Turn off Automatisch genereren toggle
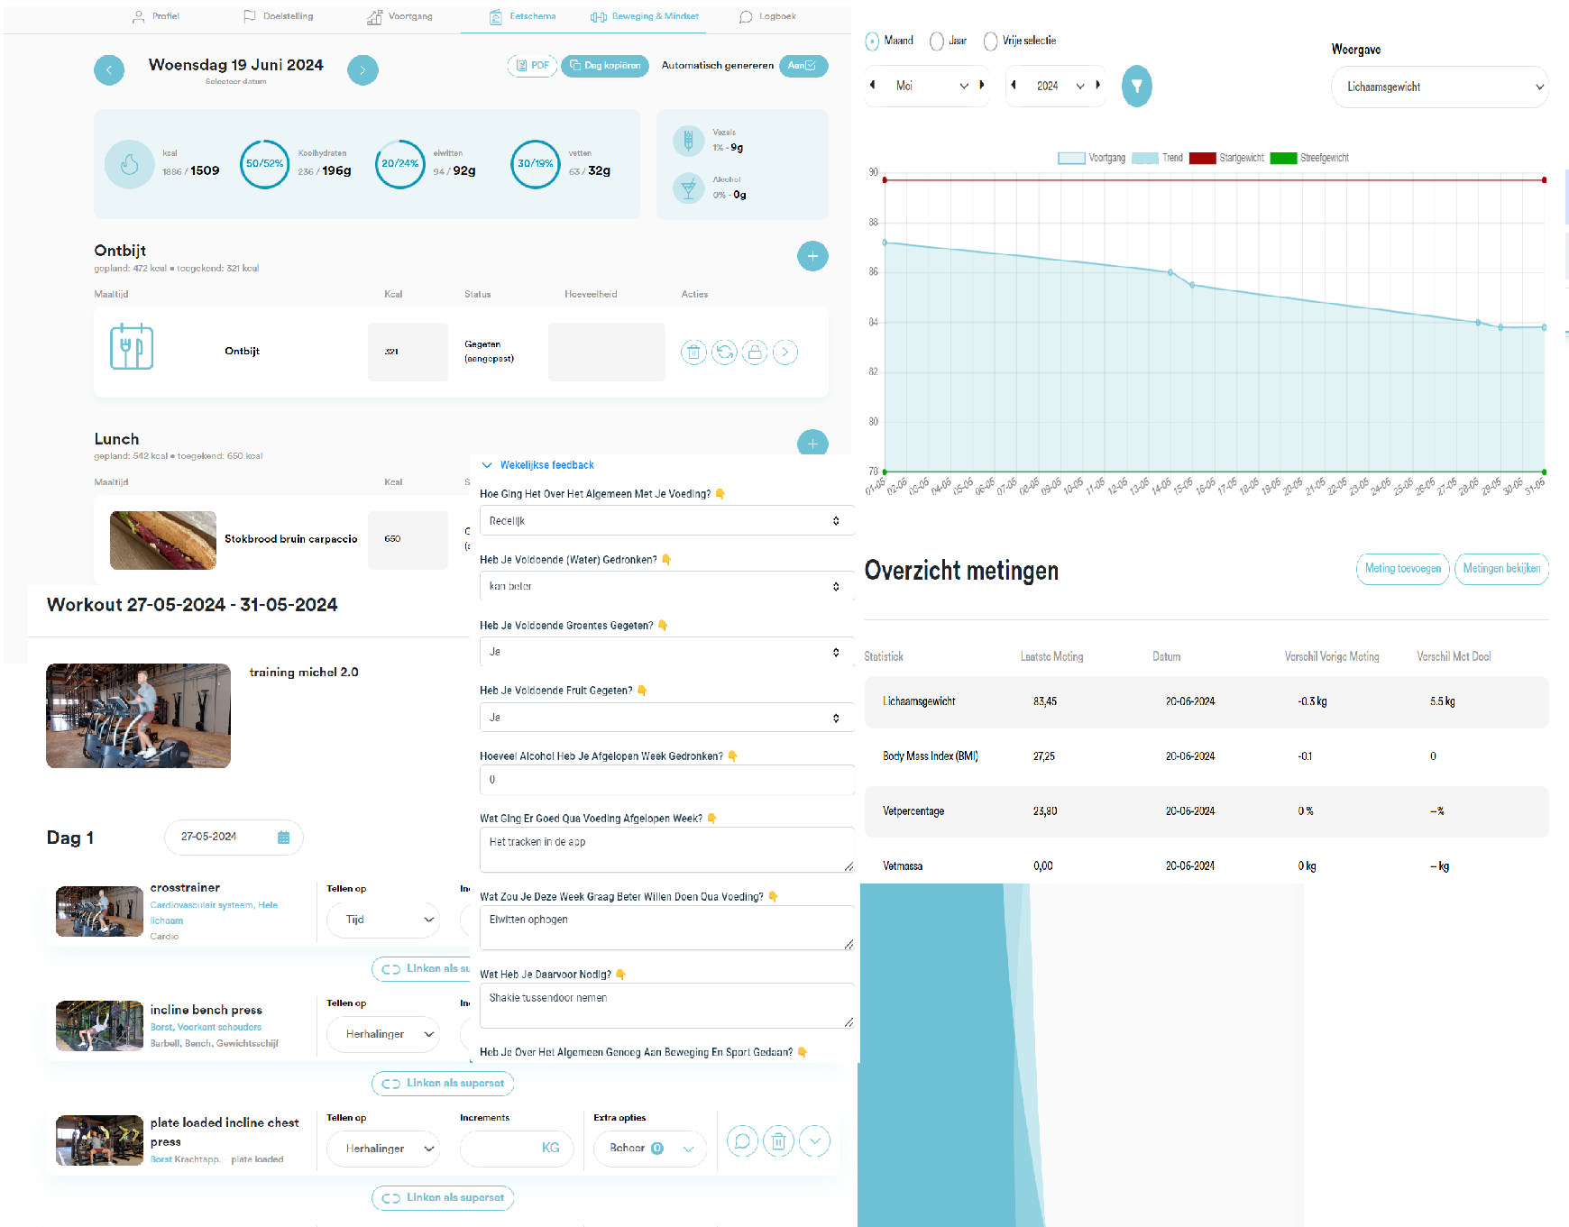The width and height of the screenshot is (1569, 1227). [803, 66]
